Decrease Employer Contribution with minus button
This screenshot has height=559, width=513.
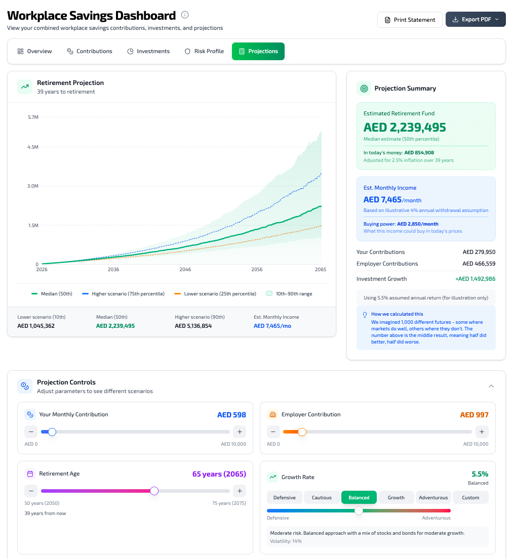point(273,432)
